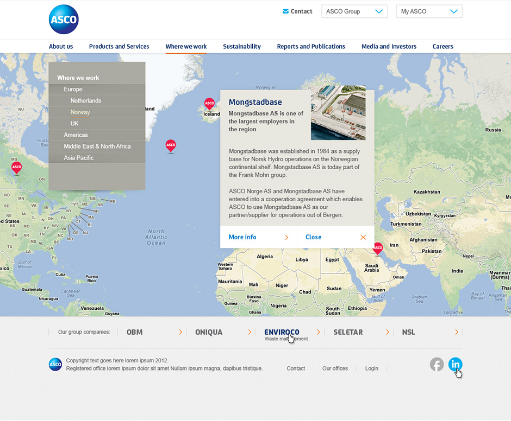Select the ASCO map pin in Canada
Viewport: 511px width, 421px height.
(x=17, y=168)
